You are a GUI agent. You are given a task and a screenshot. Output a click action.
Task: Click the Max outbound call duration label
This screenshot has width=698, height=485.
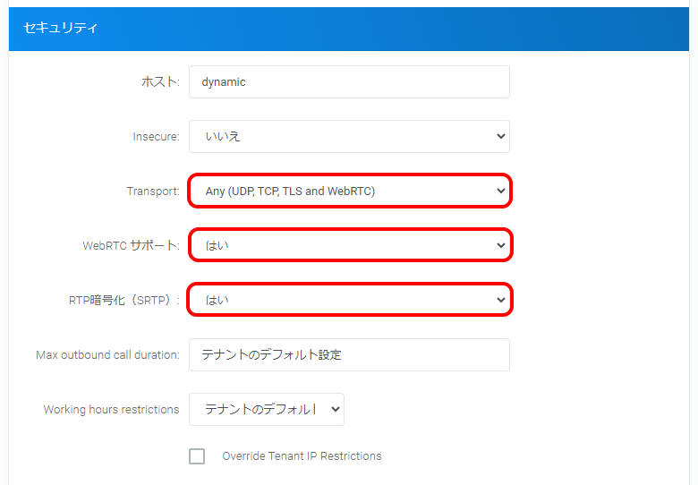(107, 355)
